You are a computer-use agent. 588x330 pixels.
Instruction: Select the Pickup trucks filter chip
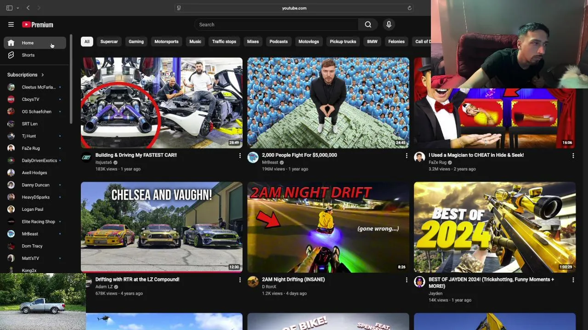coord(343,42)
